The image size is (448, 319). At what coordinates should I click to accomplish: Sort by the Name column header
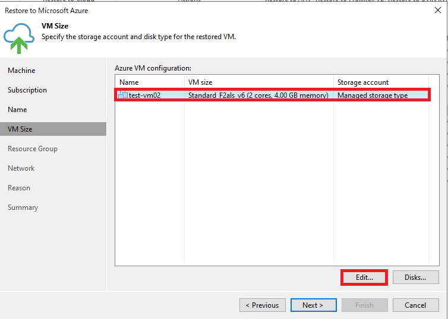(x=150, y=82)
